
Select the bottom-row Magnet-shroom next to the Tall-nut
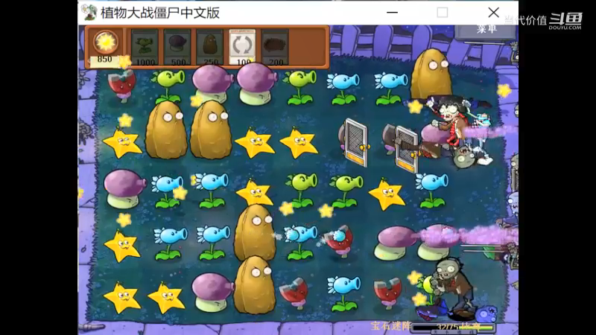click(294, 293)
